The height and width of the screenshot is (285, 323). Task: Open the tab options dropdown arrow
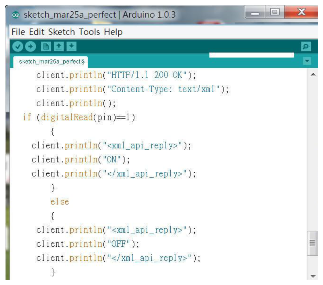point(307,61)
